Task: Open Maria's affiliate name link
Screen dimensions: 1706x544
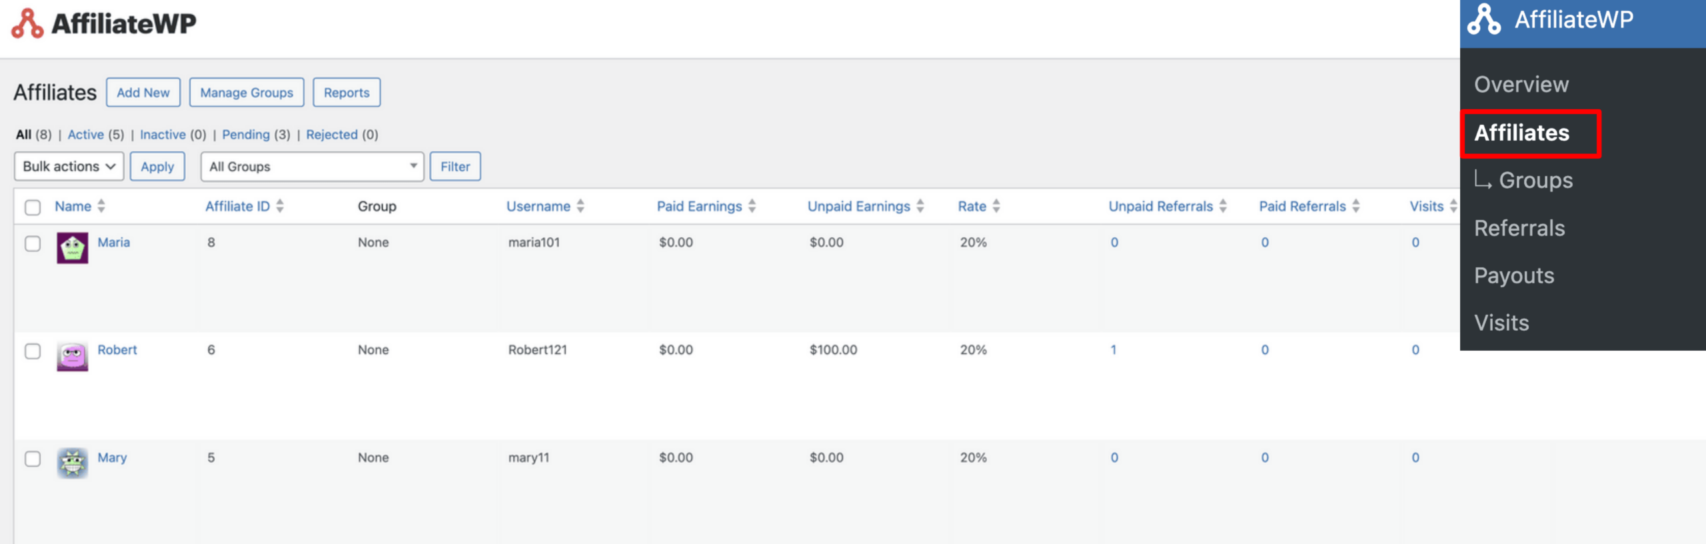Action: (114, 242)
